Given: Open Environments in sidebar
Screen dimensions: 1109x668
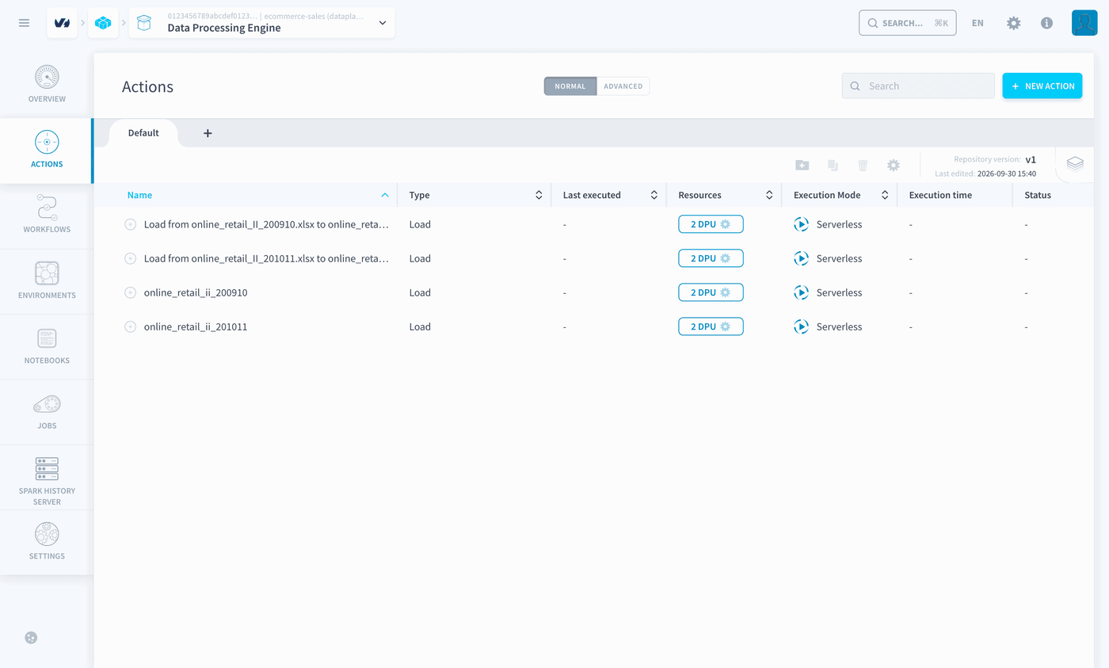Looking at the screenshot, I should tap(47, 281).
